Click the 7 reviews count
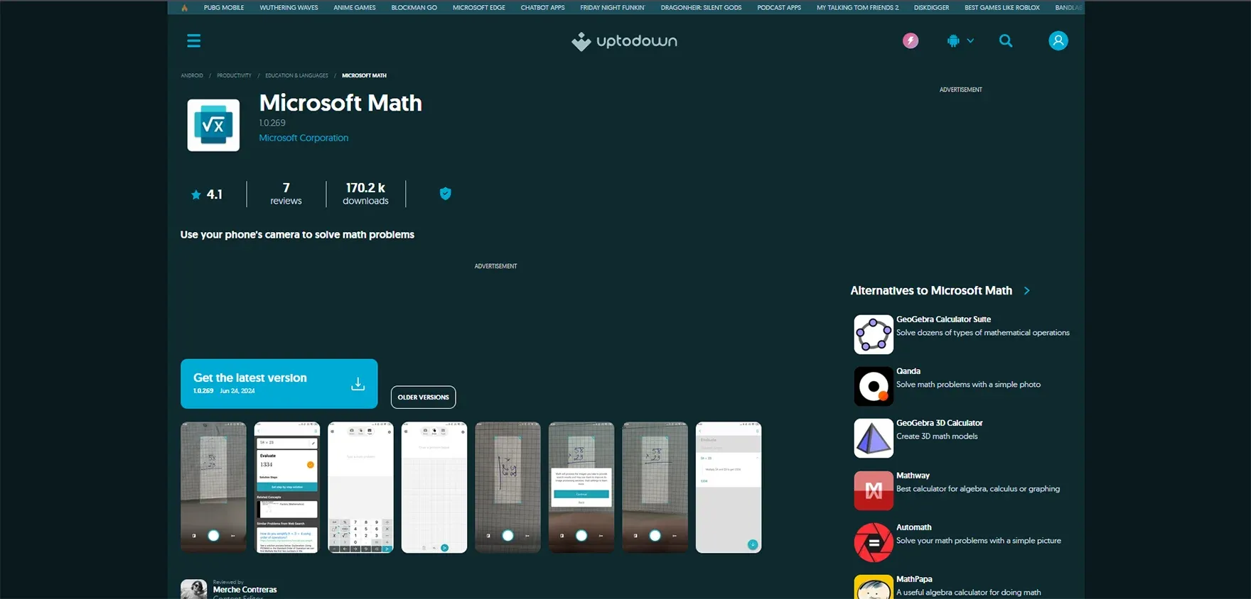 pos(286,194)
